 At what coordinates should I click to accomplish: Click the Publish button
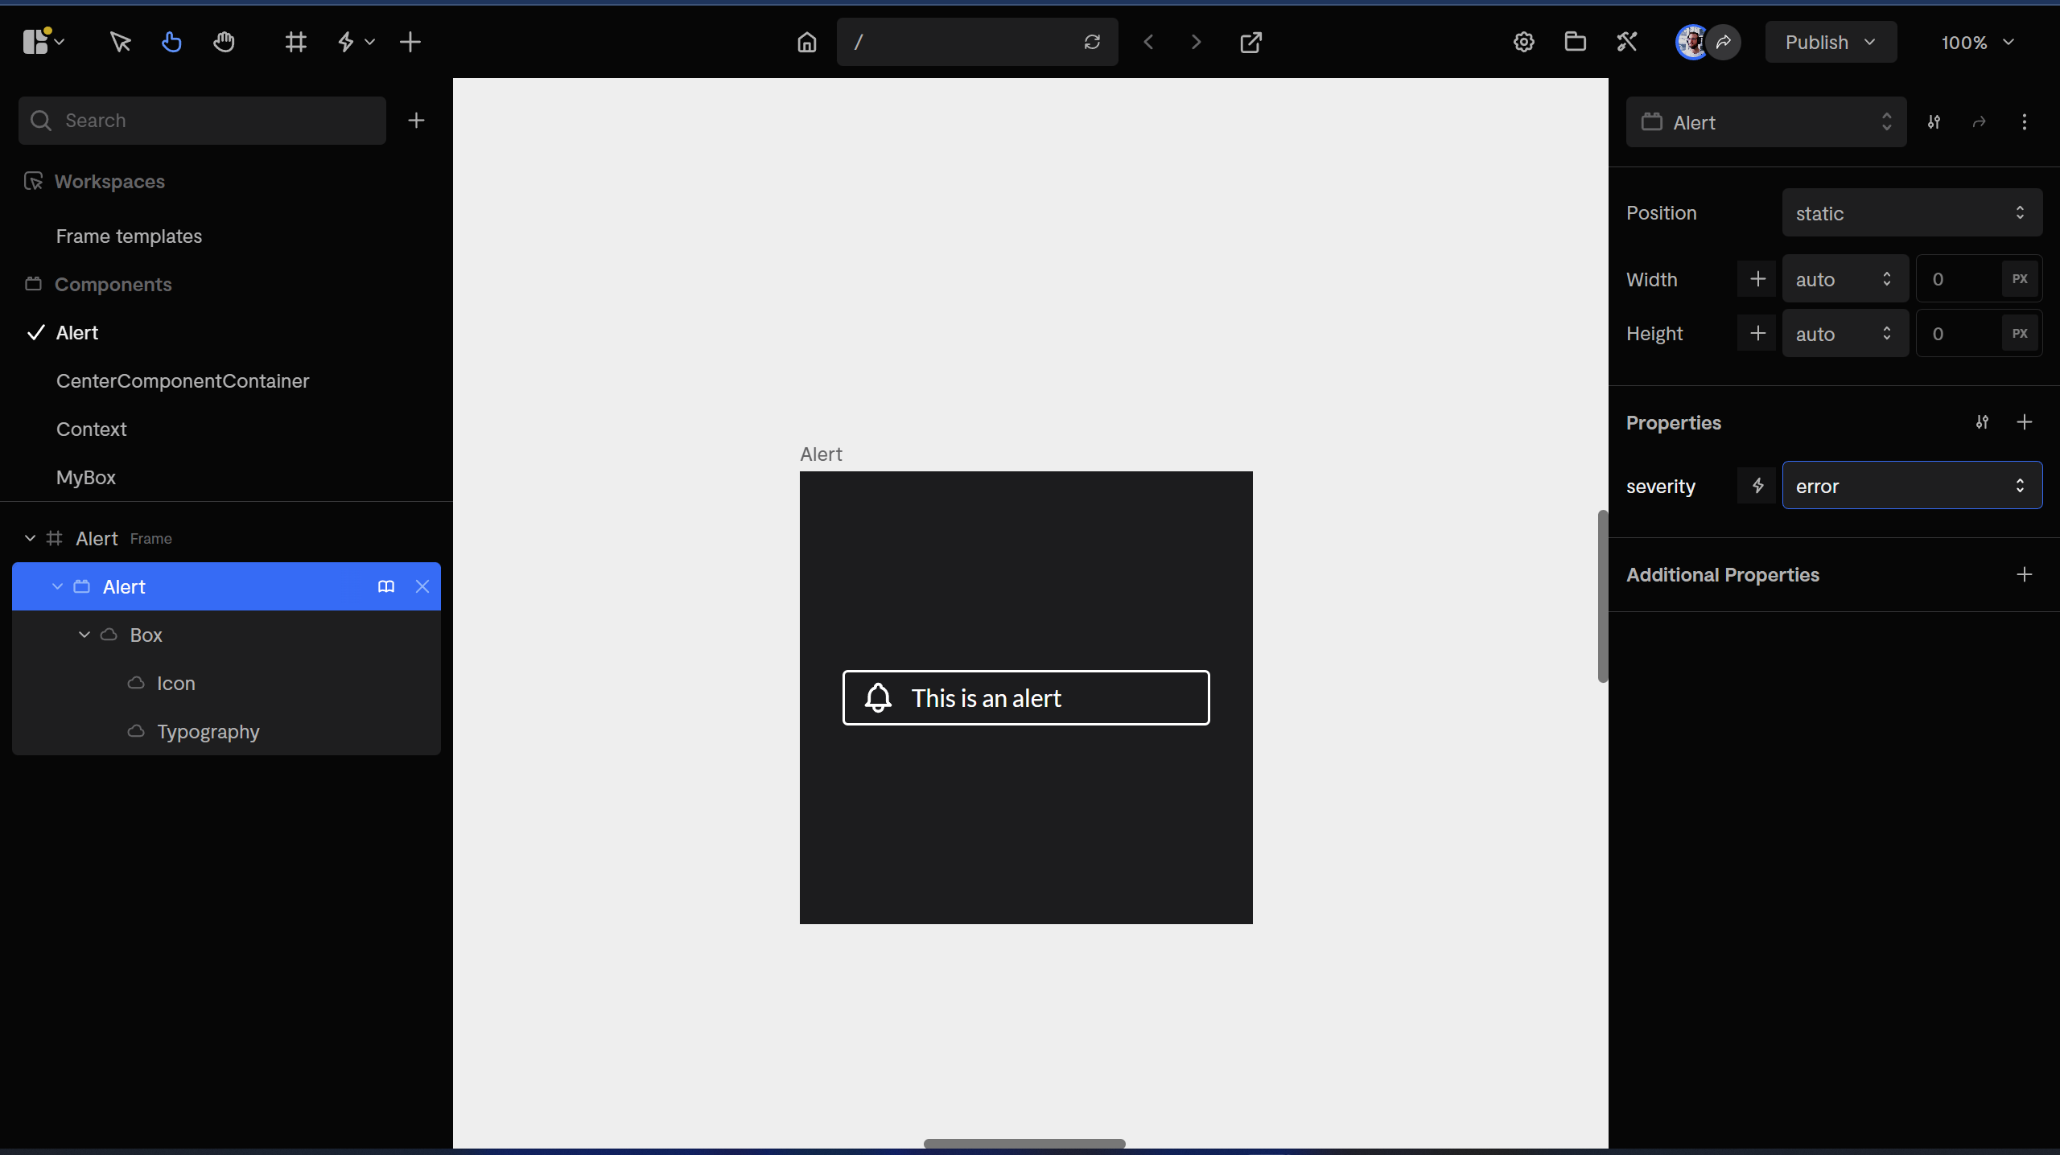coord(1830,42)
